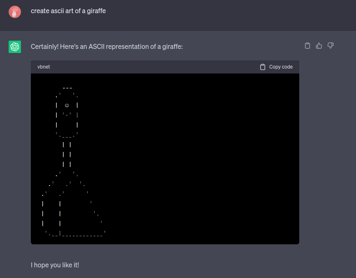Screen dimensions: 356x278
Task: Click the 'I hope you like it!' text
Action: point(55,265)
